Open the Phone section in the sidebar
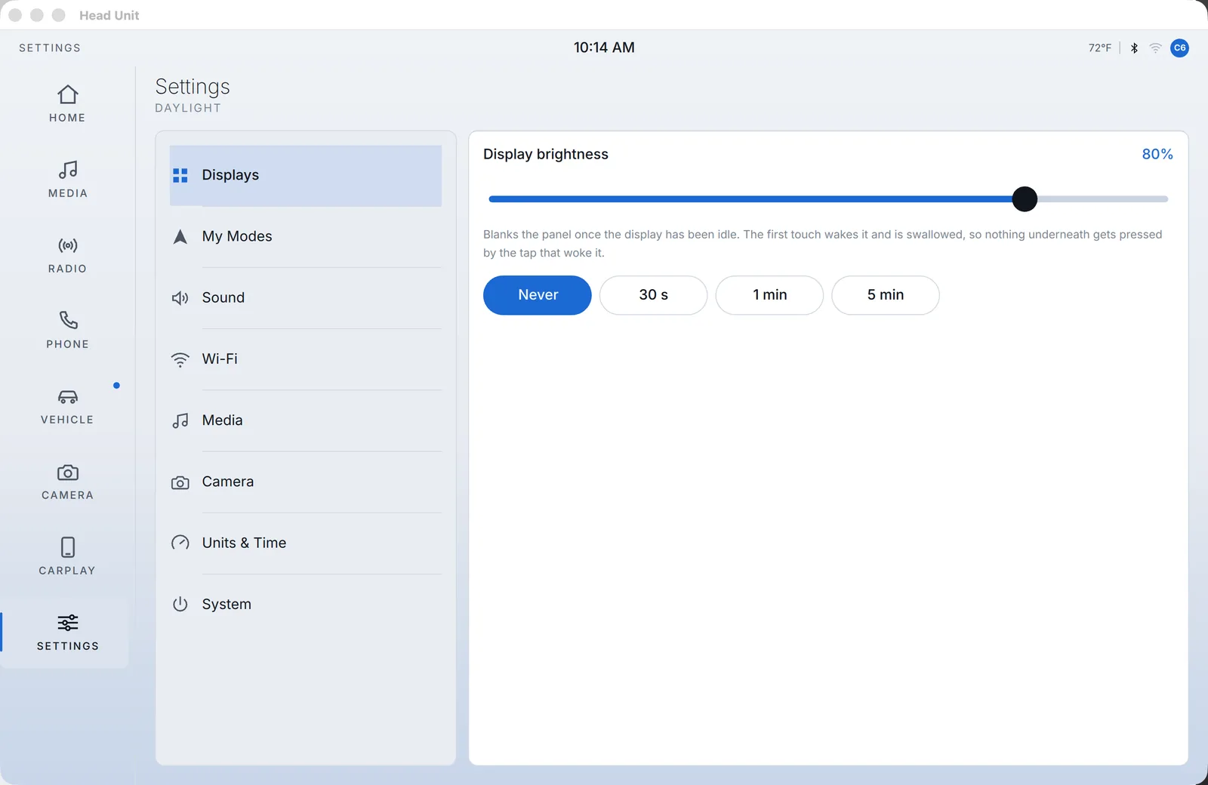The image size is (1208, 785). pyautogui.click(x=67, y=331)
